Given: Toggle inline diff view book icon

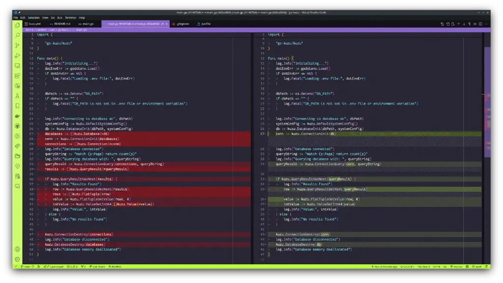Looking at the screenshot, I should click(475, 24).
